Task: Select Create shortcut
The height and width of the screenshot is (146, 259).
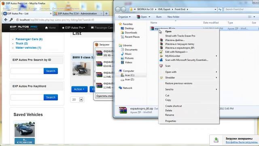Action: click(x=173, y=106)
